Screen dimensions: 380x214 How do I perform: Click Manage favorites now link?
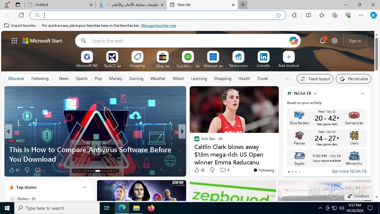[x=159, y=26]
